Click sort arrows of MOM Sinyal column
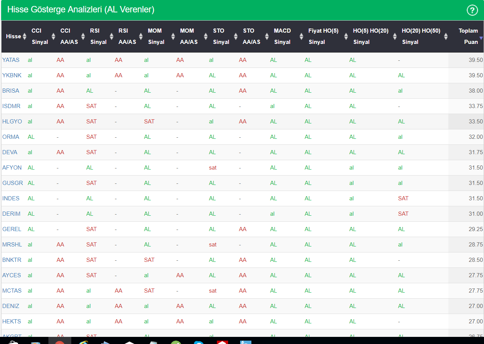Image resolution: width=484 pixels, height=344 pixels. coord(173,36)
